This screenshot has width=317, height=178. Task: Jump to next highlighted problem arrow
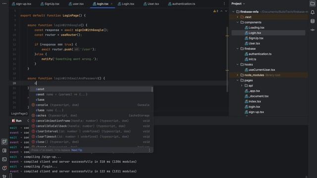(226, 11)
